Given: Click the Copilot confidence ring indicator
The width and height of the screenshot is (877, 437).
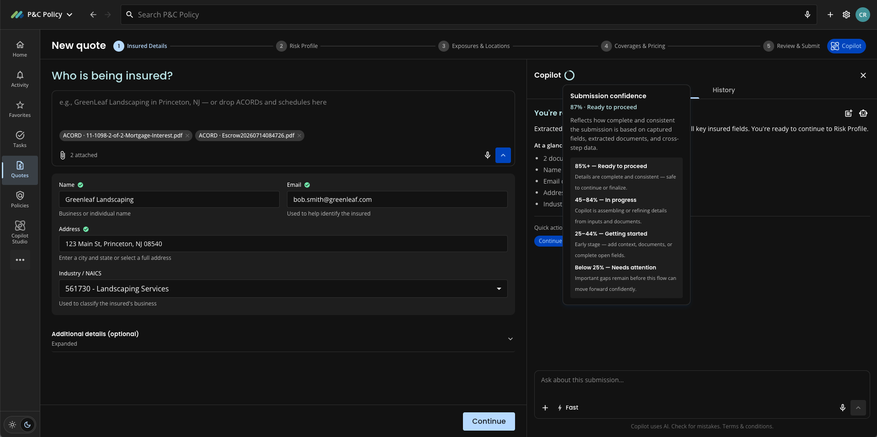Looking at the screenshot, I should (x=569, y=75).
